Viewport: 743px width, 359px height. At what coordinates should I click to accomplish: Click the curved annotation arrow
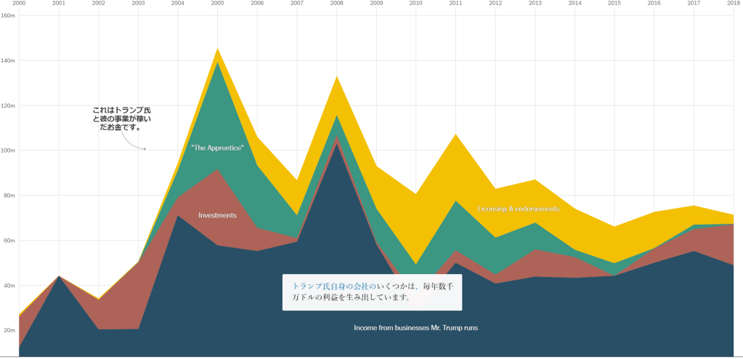(x=133, y=143)
